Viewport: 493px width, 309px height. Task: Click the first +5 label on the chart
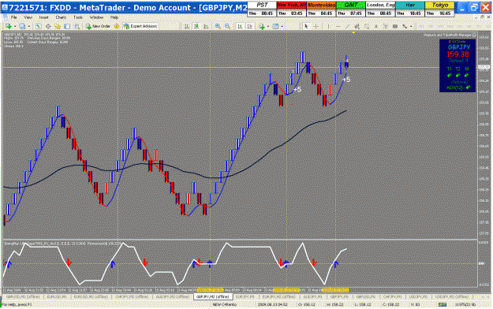tap(297, 90)
